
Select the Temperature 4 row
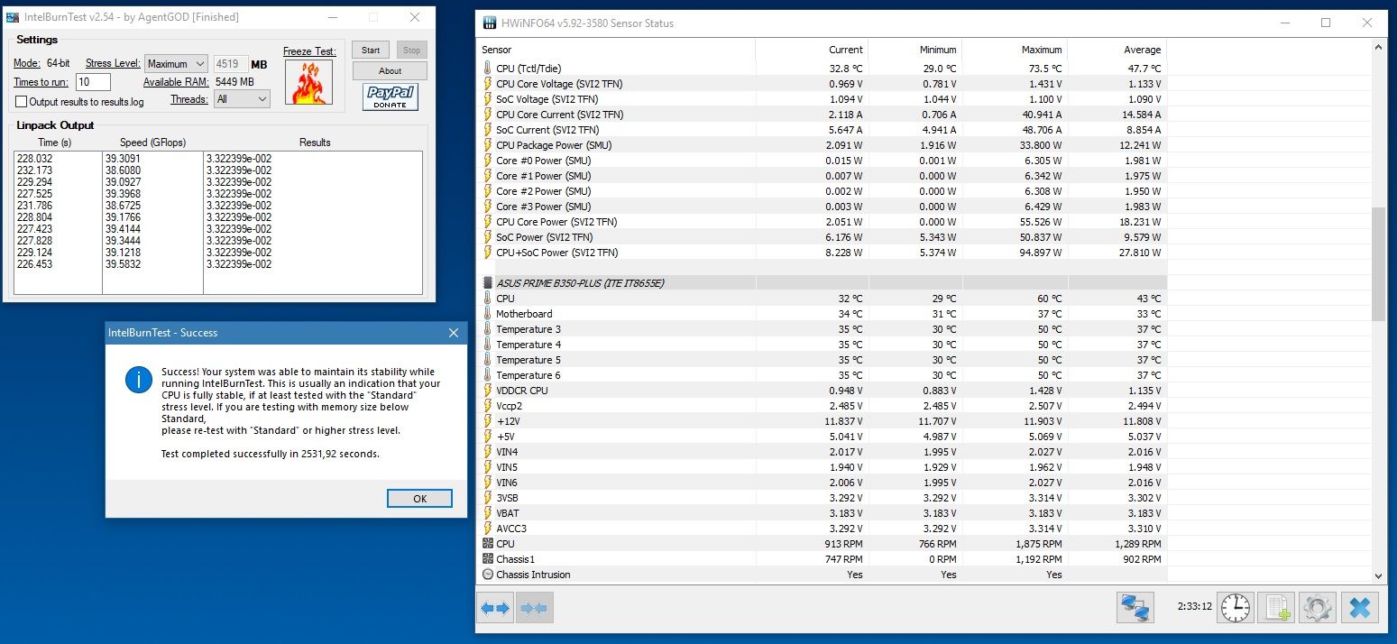[822, 345]
